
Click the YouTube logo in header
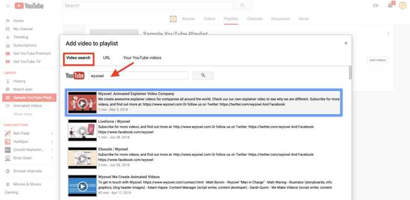click(x=29, y=6)
